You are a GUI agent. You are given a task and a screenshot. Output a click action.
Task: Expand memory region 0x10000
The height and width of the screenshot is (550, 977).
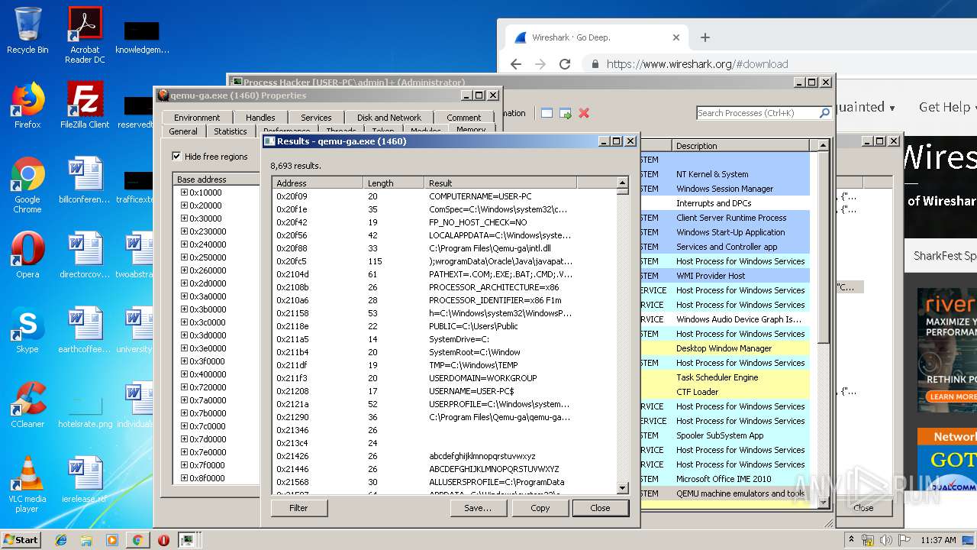pos(184,192)
